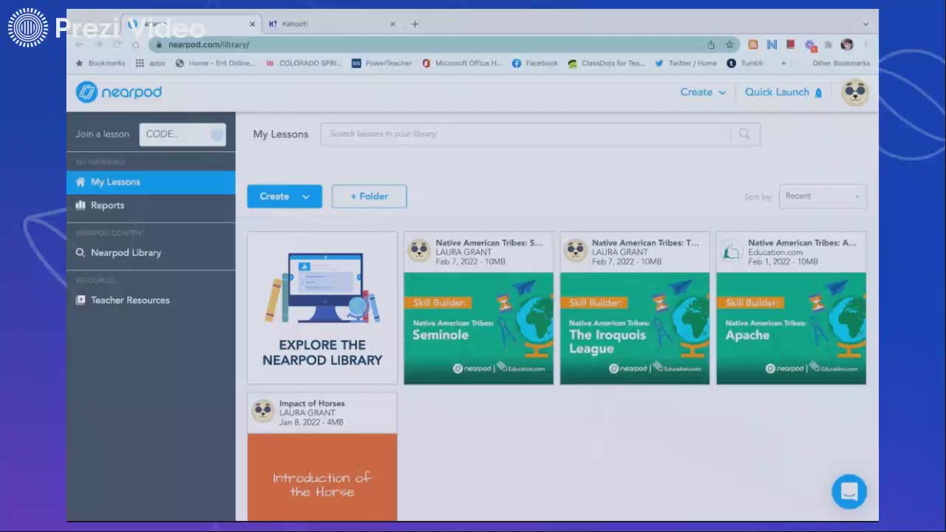Viewport: 946px width, 532px height.
Task: Click the search lessons input field
Action: (x=525, y=134)
